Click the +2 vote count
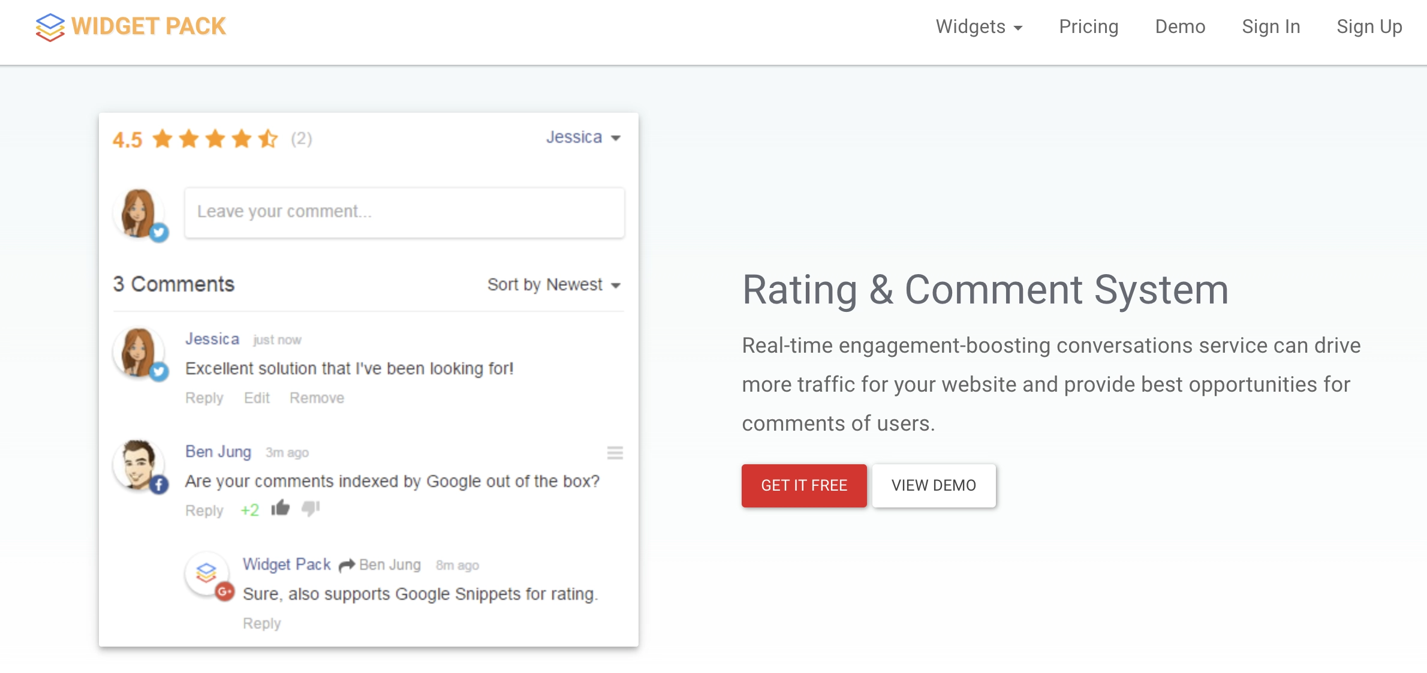The height and width of the screenshot is (673, 1427). click(249, 510)
